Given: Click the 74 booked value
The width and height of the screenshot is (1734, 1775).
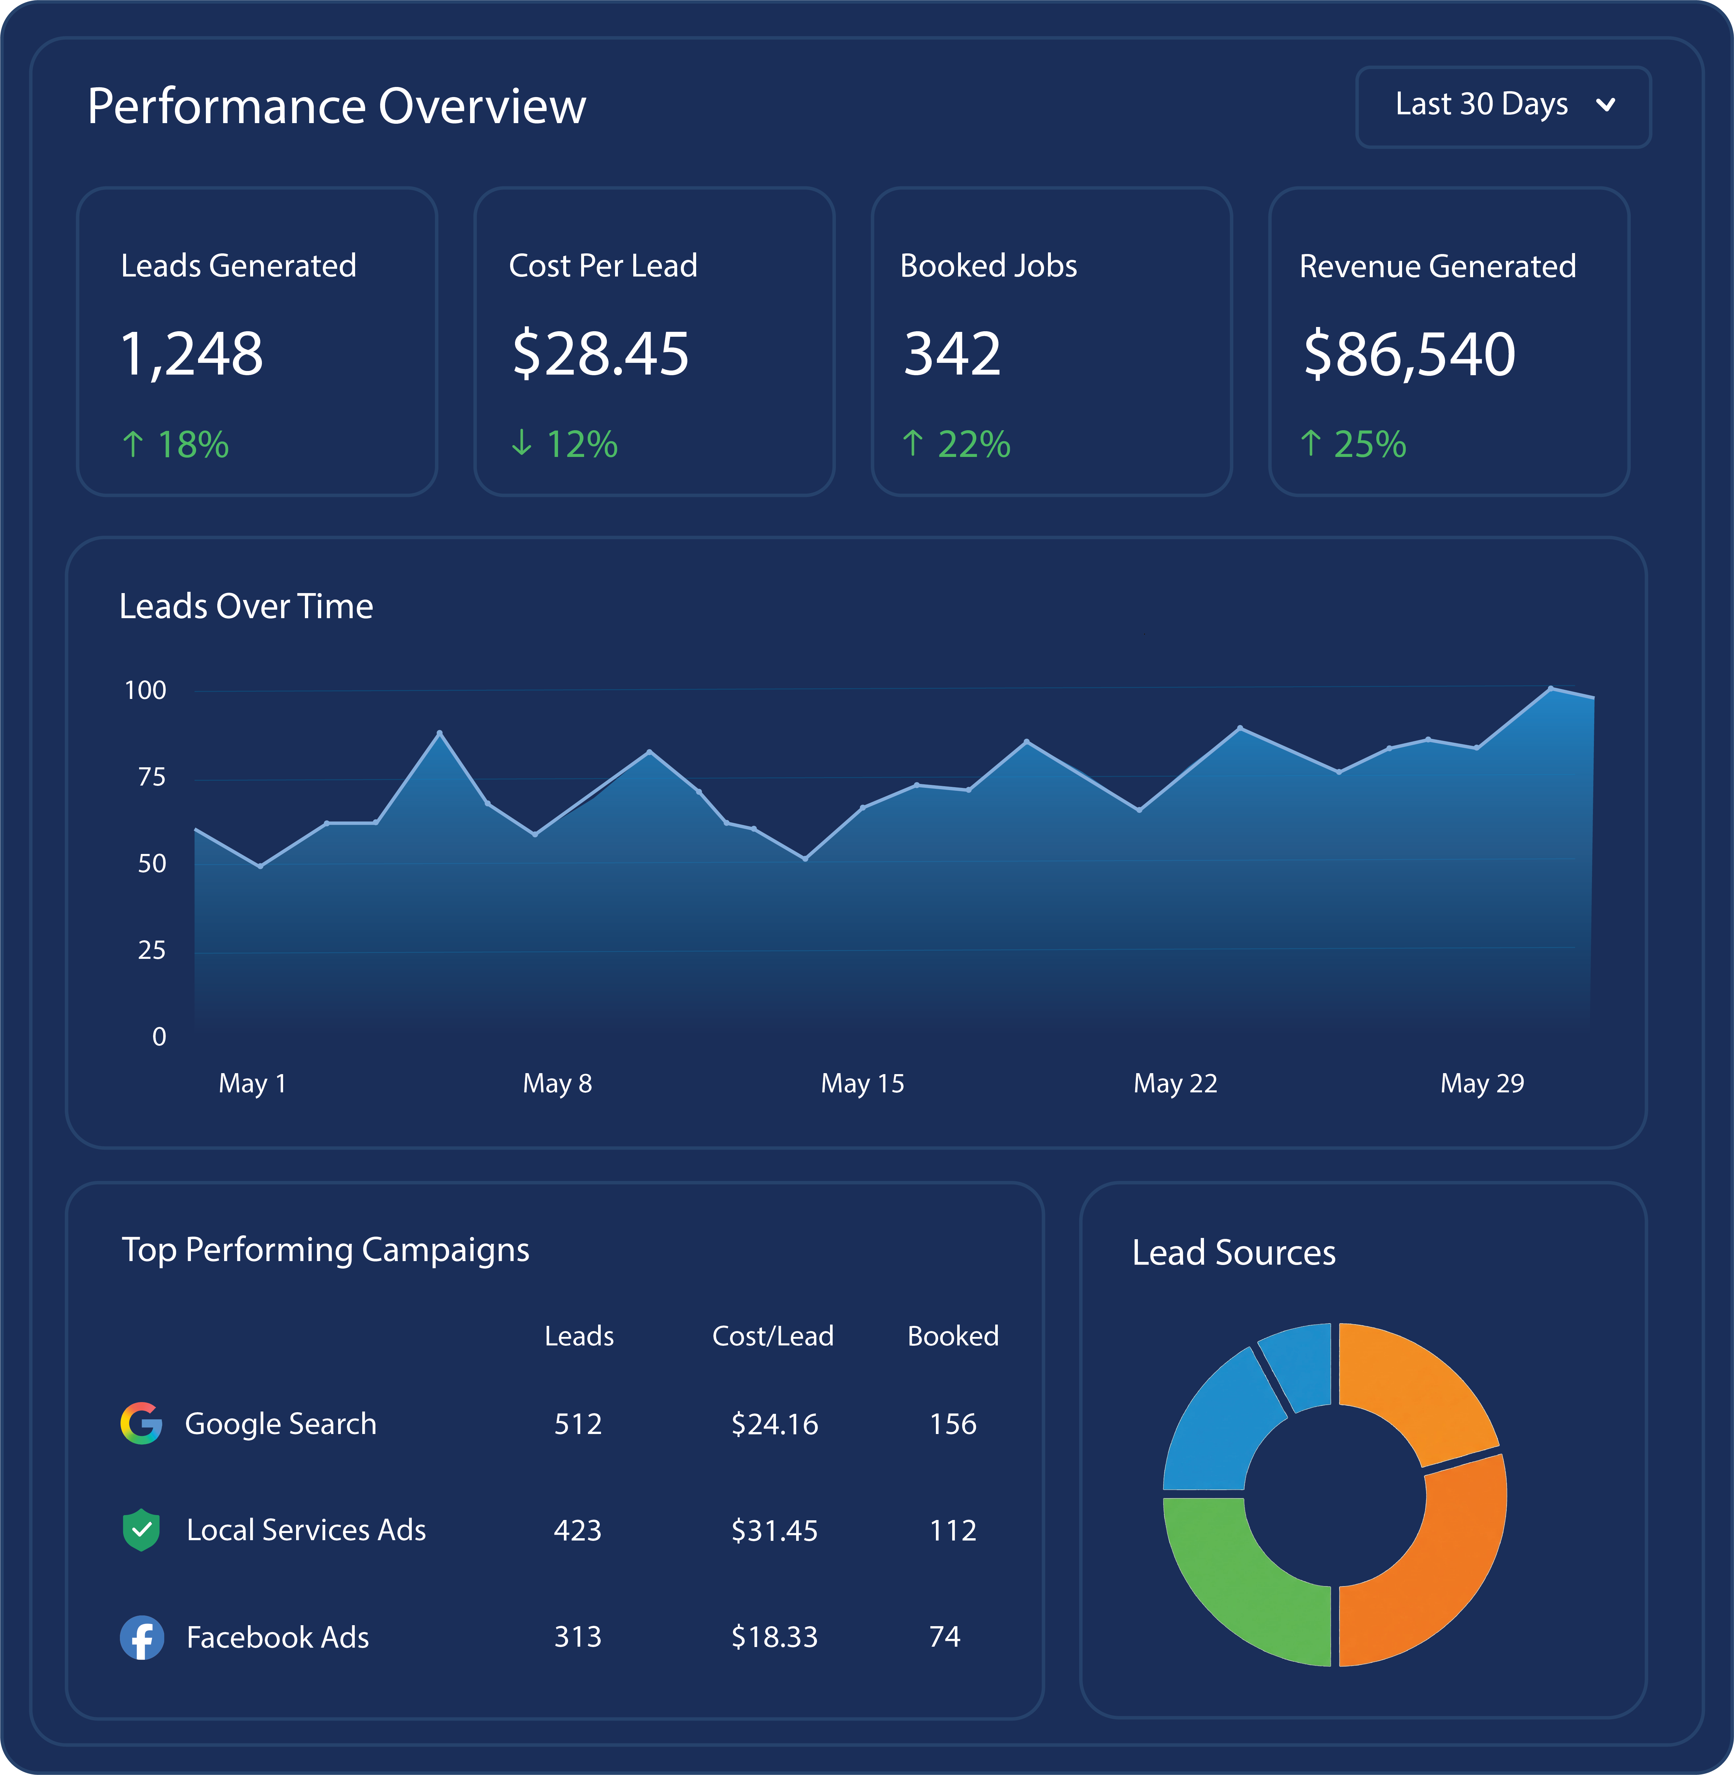Looking at the screenshot, I should point(945,1638).
